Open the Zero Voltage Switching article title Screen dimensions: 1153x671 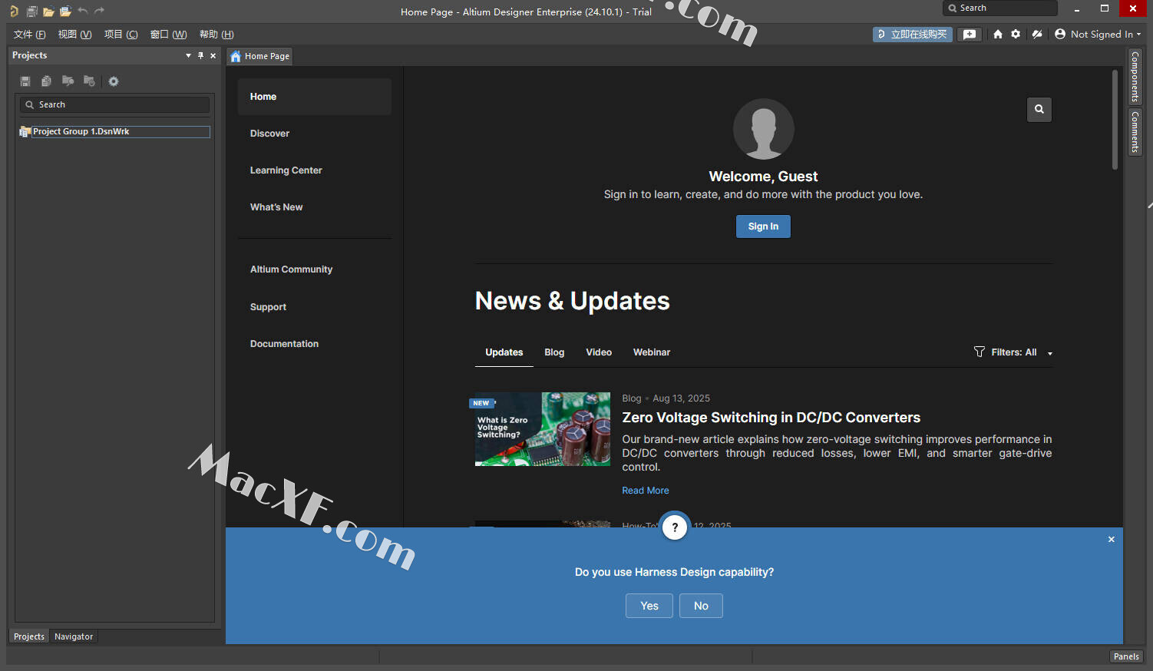pyautogui.click(x=771, y=418)
